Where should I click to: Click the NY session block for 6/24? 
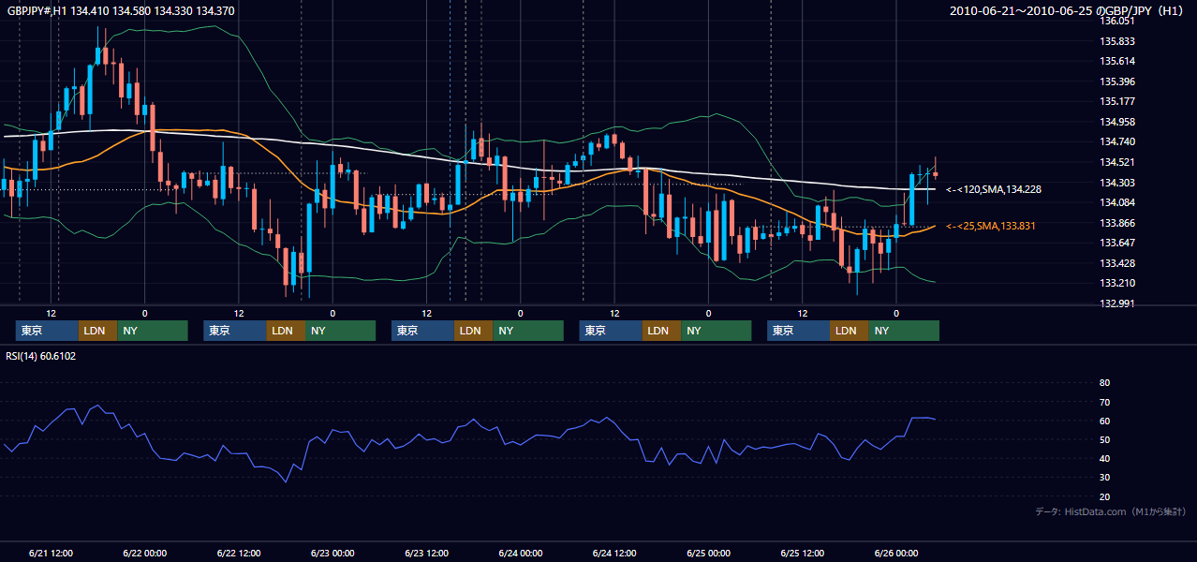(x=717, y=331)
